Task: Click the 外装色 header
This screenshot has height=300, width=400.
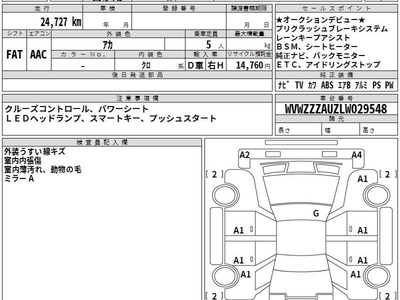Action: pos(118,34)
